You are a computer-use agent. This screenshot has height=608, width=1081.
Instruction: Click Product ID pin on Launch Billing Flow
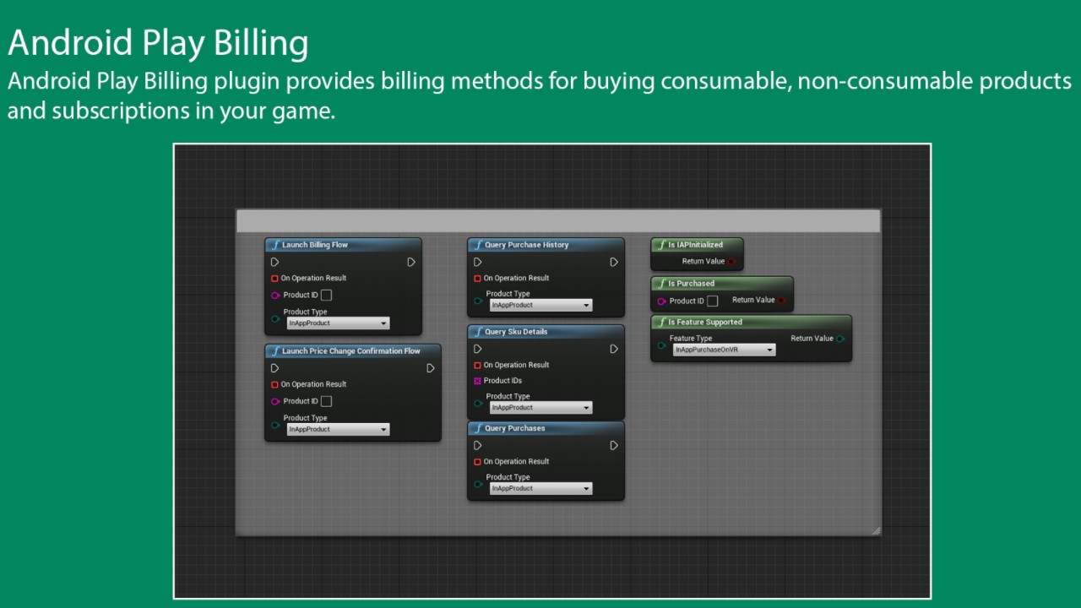tap(275, 295)
